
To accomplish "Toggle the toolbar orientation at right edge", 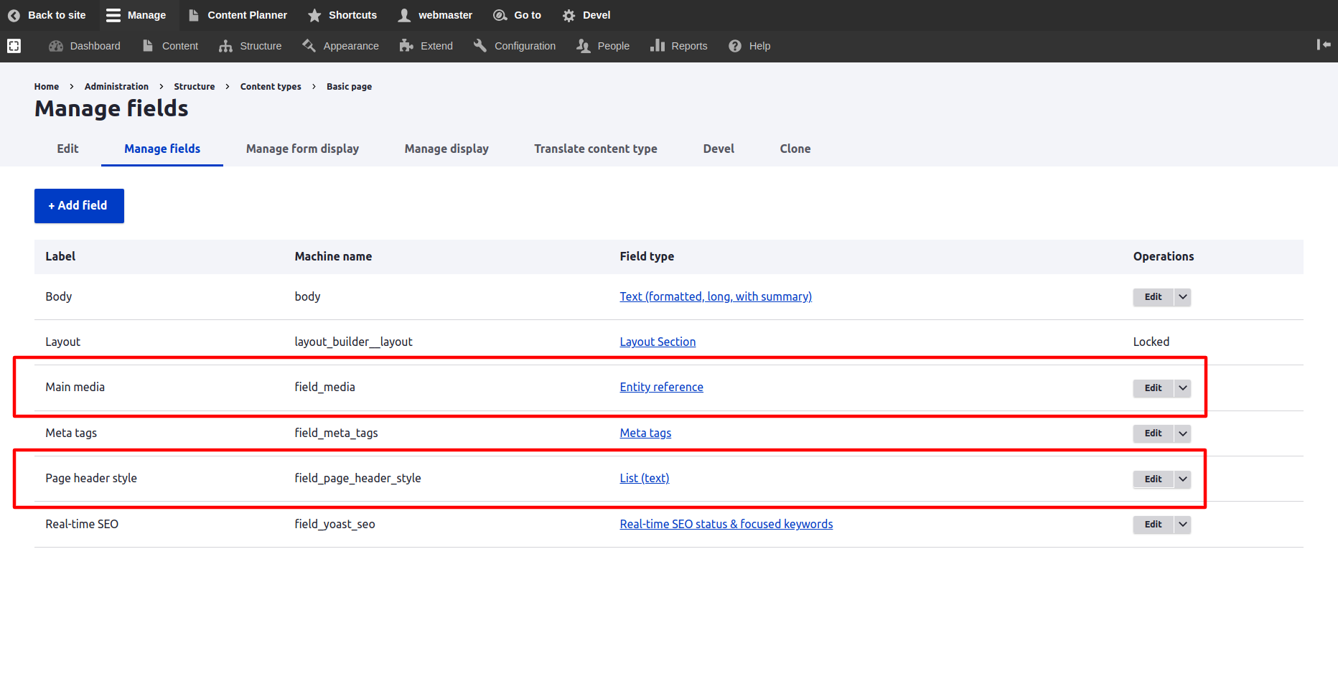I will click(1323, 44).
